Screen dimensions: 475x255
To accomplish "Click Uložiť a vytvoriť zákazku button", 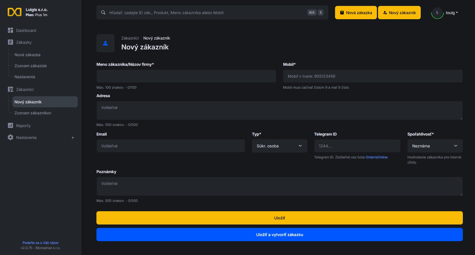I will [x=279, y=235].
